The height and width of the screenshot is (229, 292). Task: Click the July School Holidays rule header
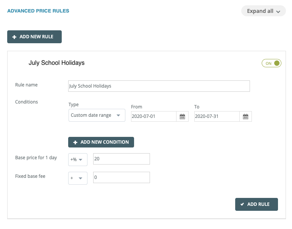[x=56, y=63]
